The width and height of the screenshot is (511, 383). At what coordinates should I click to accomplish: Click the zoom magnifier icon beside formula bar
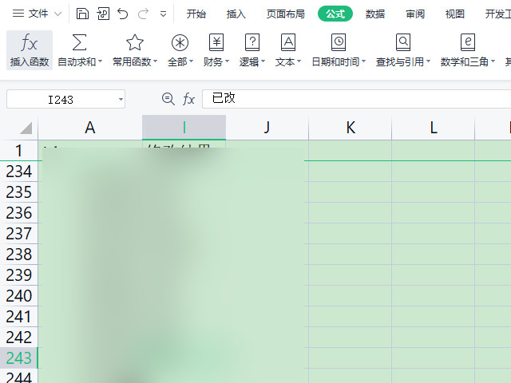click(x=168, y=99)
